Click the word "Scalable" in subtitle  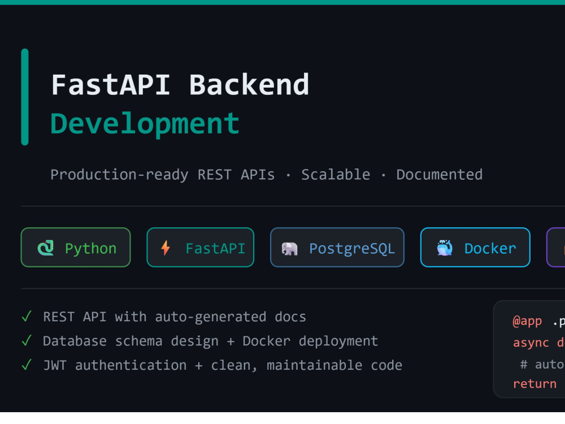(x=336, y=175)
